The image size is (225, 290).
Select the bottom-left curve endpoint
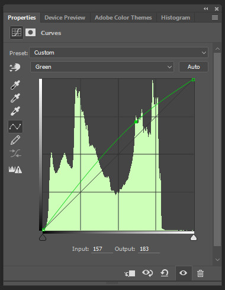click(x=43, y=230)
